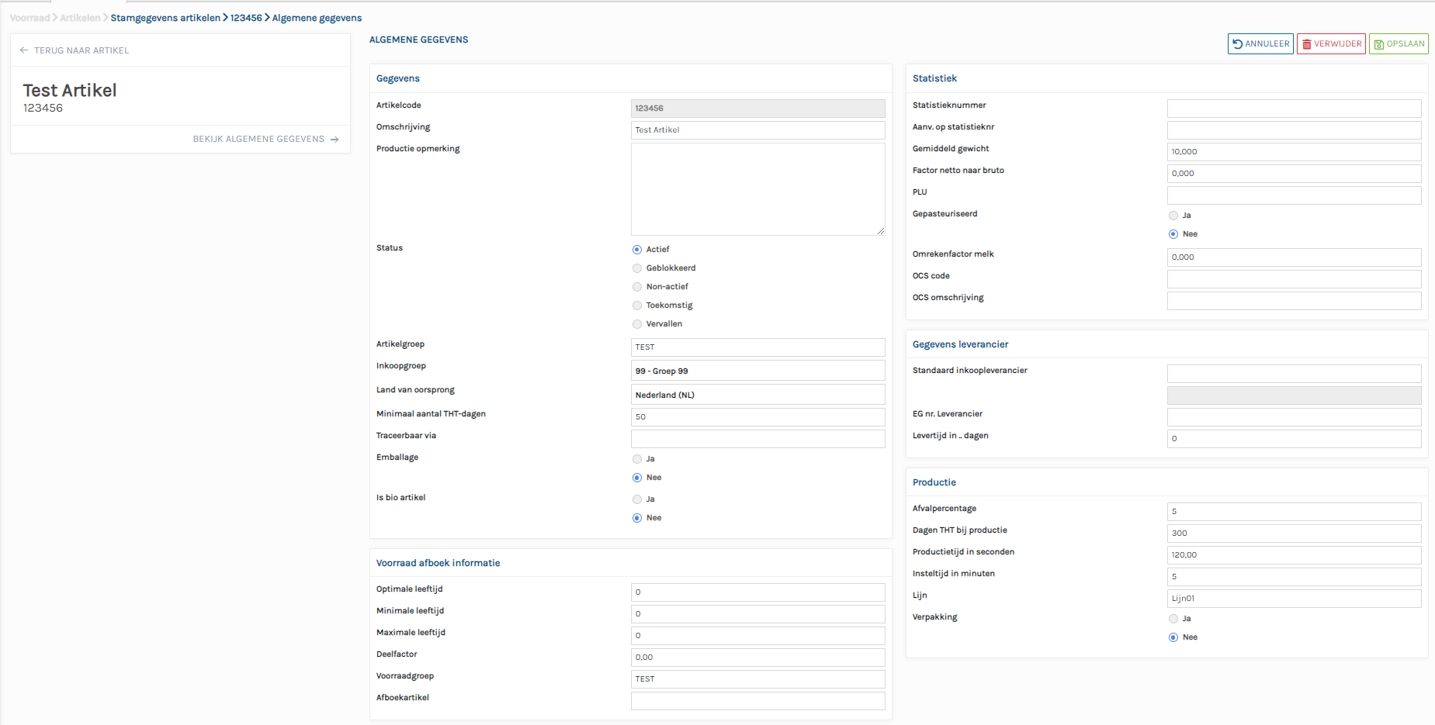Image resolution: width=1435 pixels, height=725 pixels.
Task: Click the arrow icon next to Bekijk algemene gegevens
Action: pos(334,140)
